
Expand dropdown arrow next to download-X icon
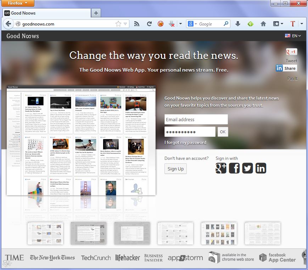pos(180,24)
